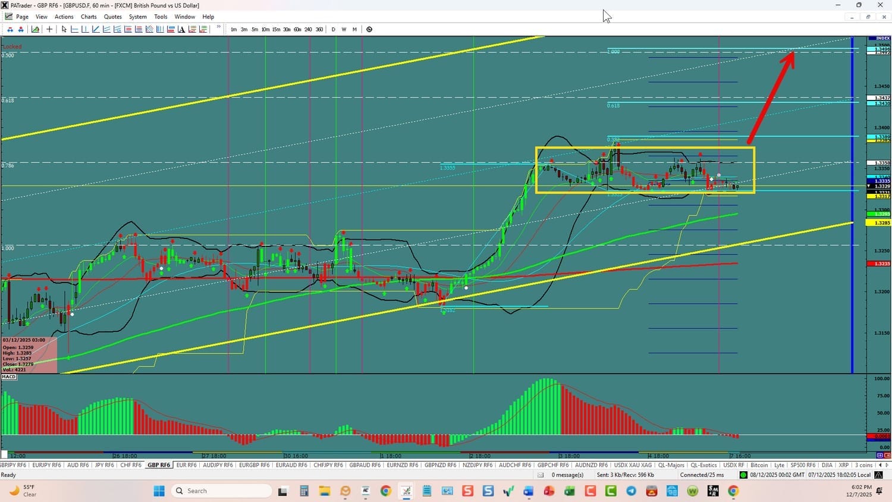Select the 360 minute timeframe
This screenshot has width=892, height=502.
point(319,29)
